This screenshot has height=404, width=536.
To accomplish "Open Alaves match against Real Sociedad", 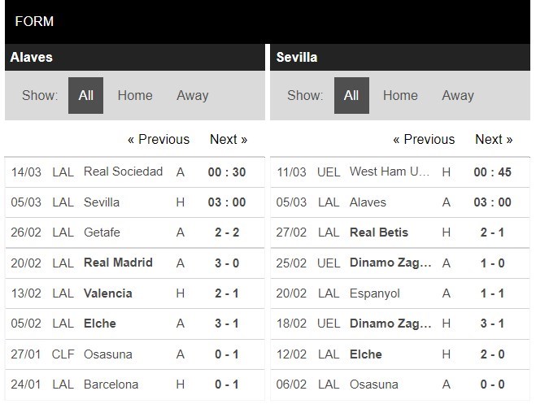I will pos(135,172).
